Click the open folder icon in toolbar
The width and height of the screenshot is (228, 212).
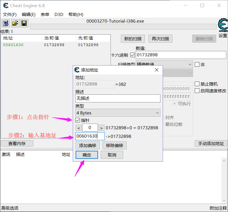coord(15,23)
